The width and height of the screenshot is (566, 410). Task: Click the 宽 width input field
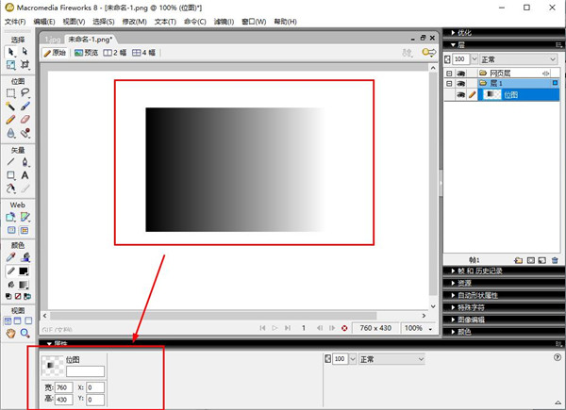tap(63, 387)
